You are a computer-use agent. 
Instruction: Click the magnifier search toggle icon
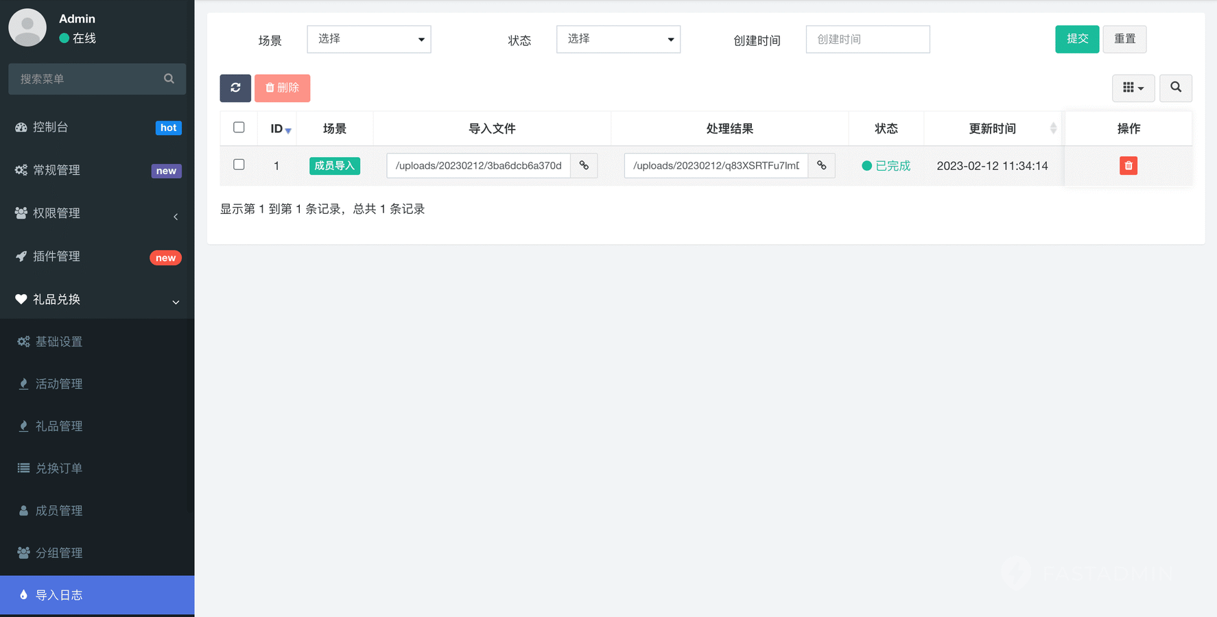tap(1175, 88)
